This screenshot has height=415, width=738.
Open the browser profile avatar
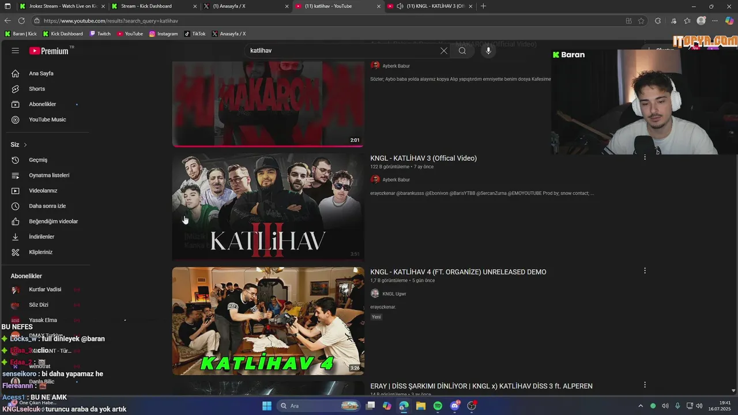pyautogui.click(x=701, y=21)
